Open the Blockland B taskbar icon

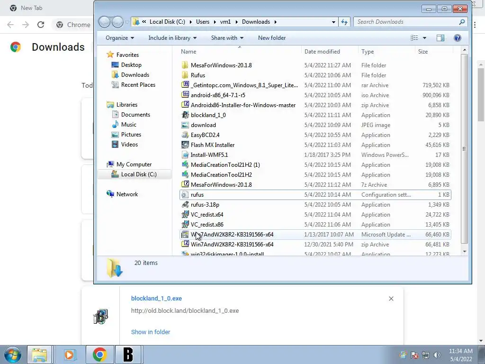(128, 355)
